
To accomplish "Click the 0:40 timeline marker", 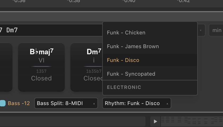I will point(129,1).
